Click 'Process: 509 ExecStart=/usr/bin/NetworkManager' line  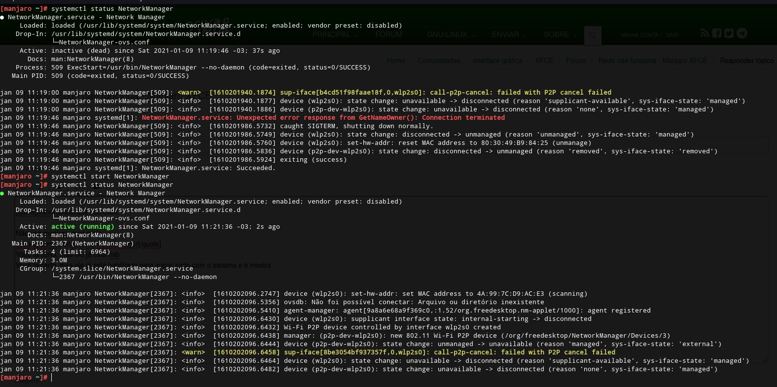coord(193,68)
